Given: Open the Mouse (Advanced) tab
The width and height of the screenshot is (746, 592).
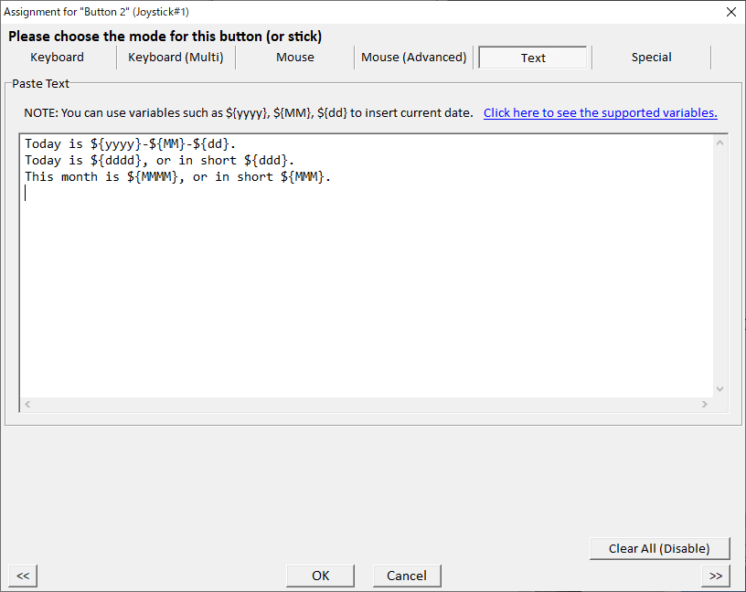Looking at the screenshot, I should [x=413, y=57].
